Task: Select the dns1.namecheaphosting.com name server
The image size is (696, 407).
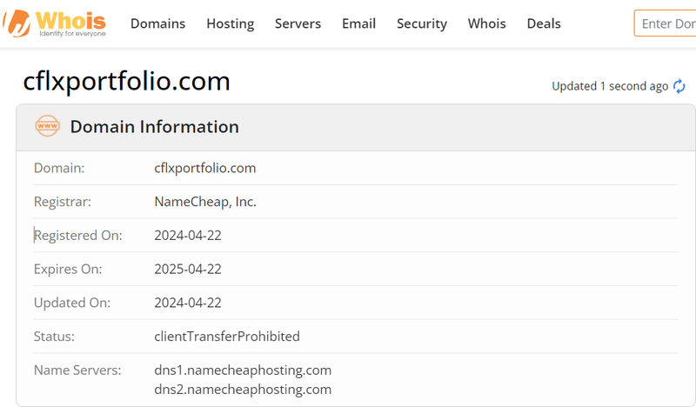Action: [x=243, y=370]
